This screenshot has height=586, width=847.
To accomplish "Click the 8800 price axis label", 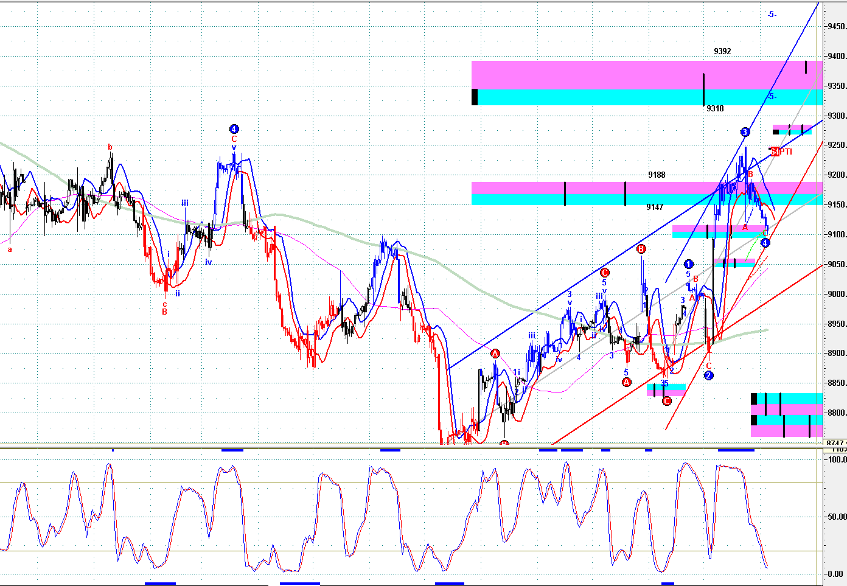I will point(837,413).
